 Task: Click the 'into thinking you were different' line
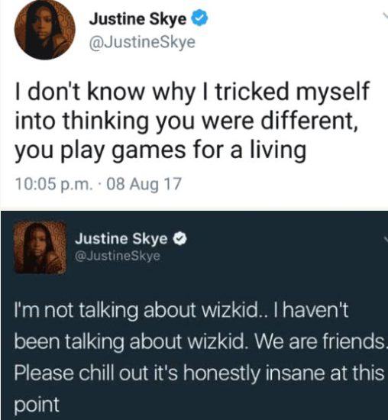[x=186, y=121]
